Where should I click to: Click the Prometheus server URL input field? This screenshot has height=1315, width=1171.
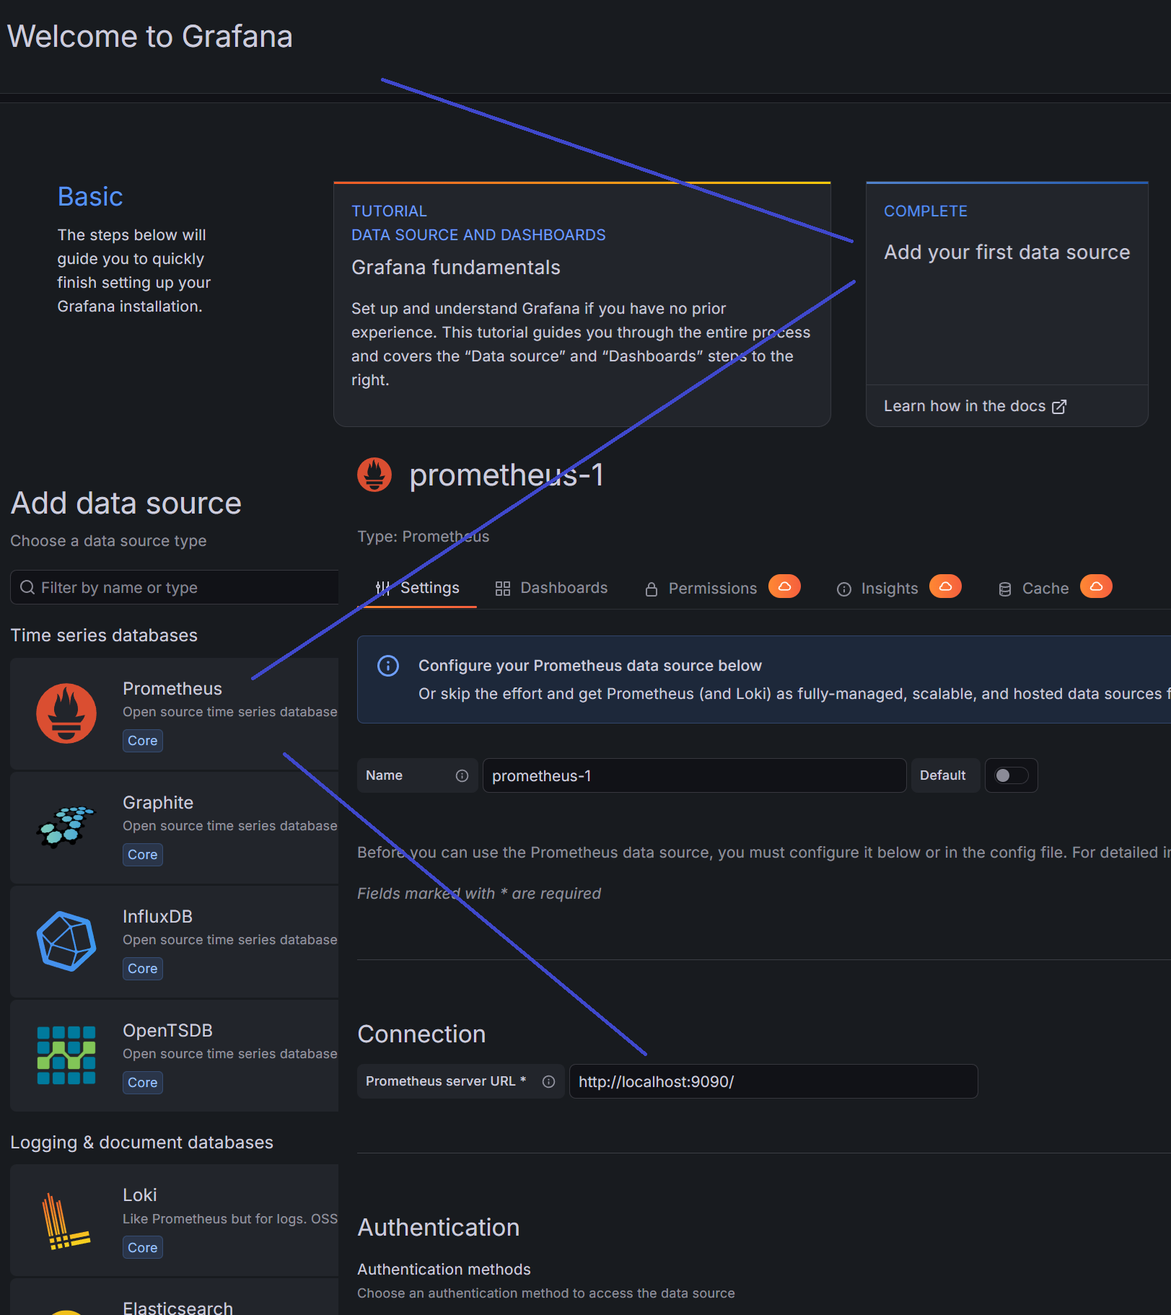773,1081
